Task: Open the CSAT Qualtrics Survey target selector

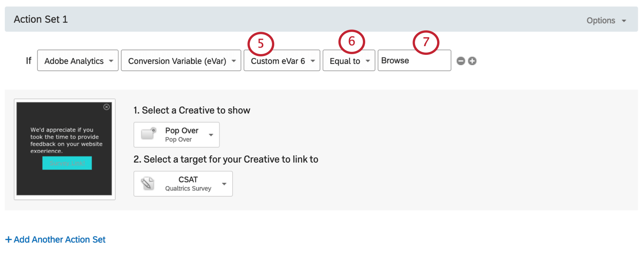Action: (183, 184)
